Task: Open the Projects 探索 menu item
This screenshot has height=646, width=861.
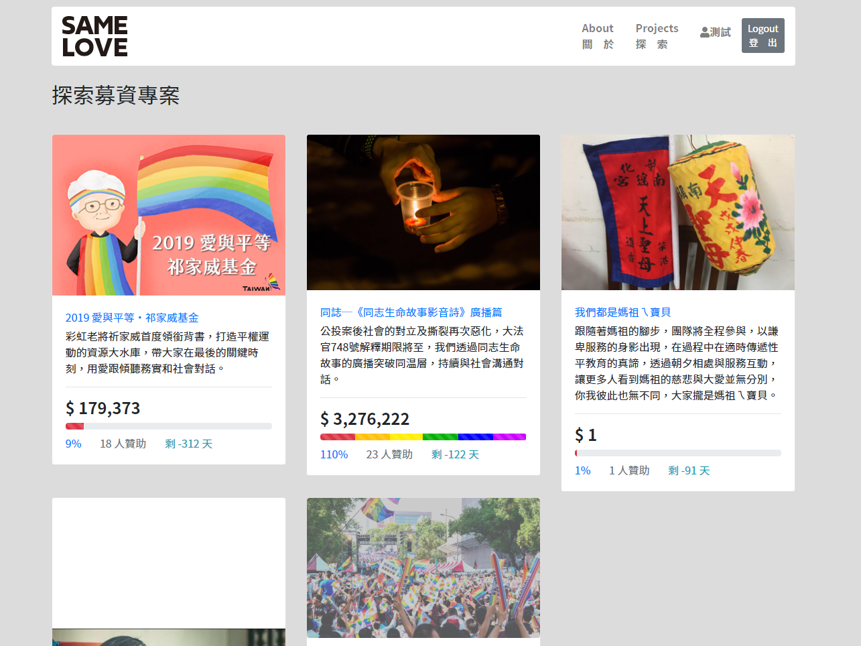Action: [656, 36]
